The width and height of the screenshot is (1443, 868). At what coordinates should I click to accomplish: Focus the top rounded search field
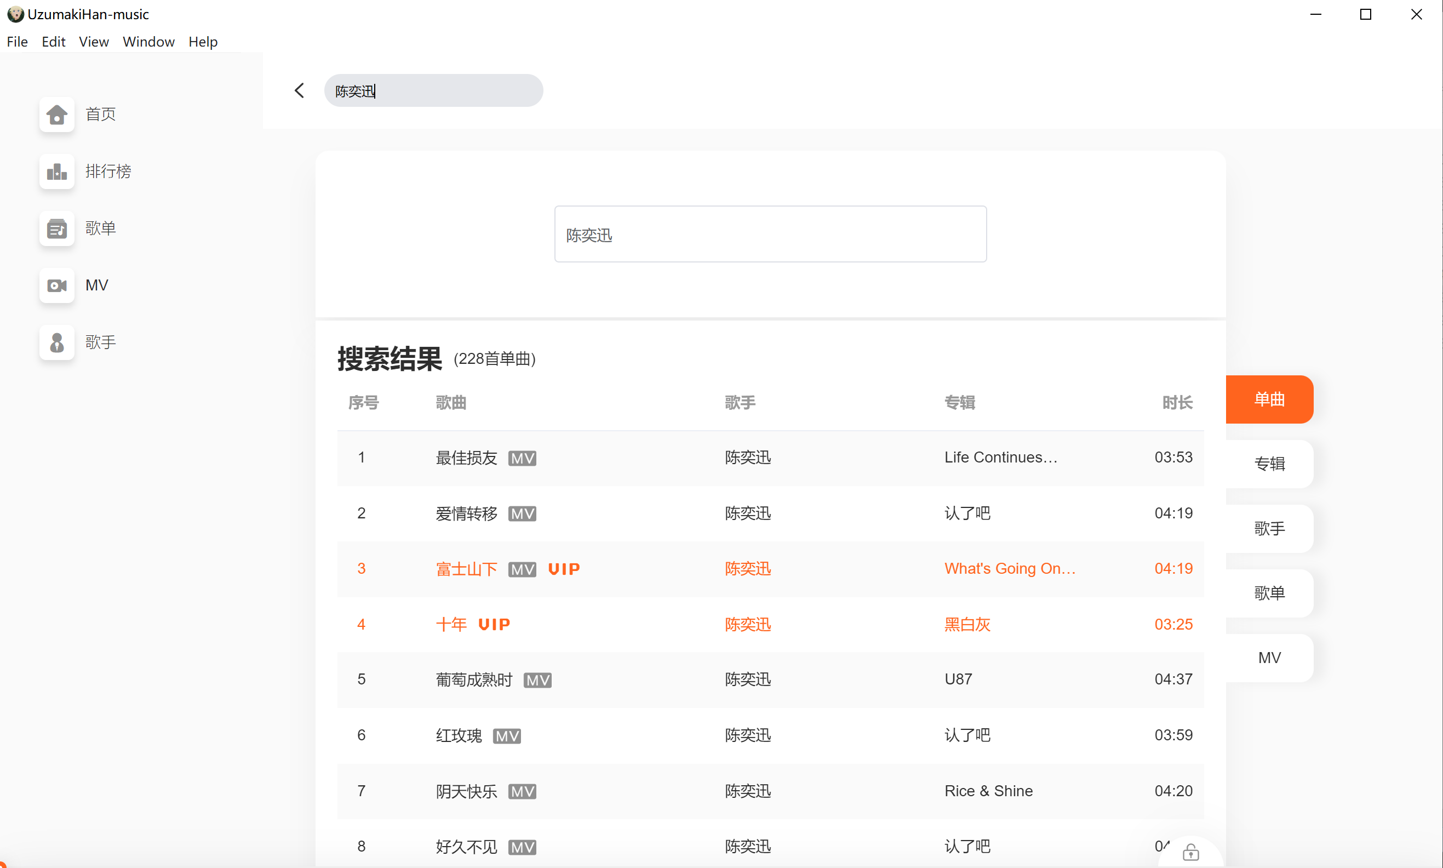click(433, 90)
